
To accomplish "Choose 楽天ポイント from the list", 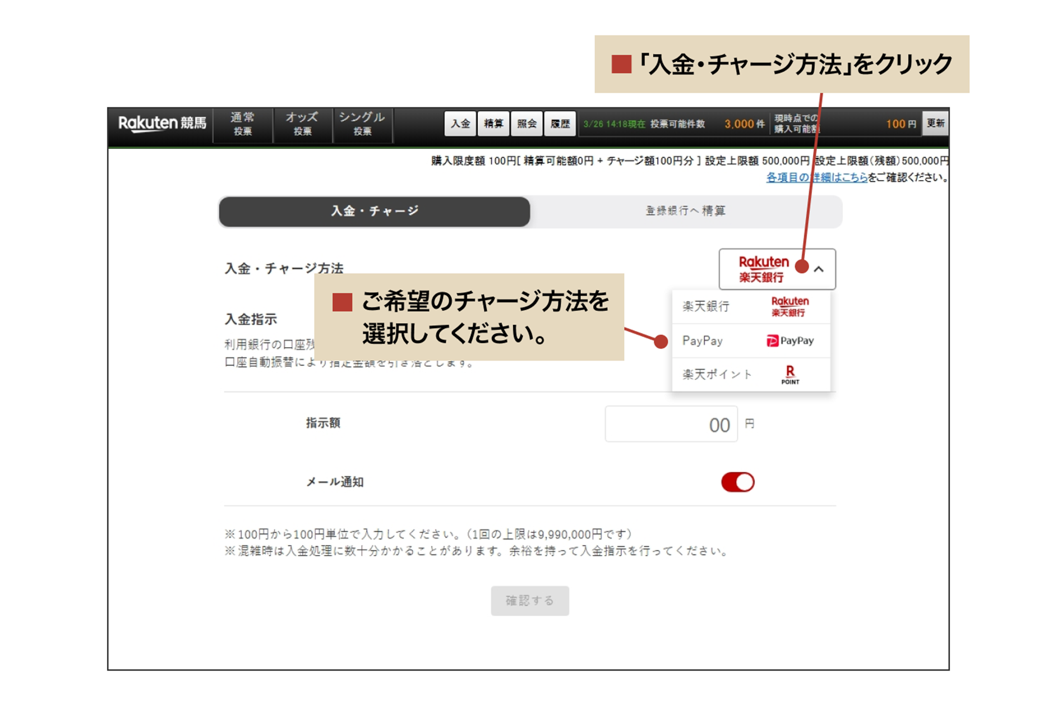I will 717,375.
